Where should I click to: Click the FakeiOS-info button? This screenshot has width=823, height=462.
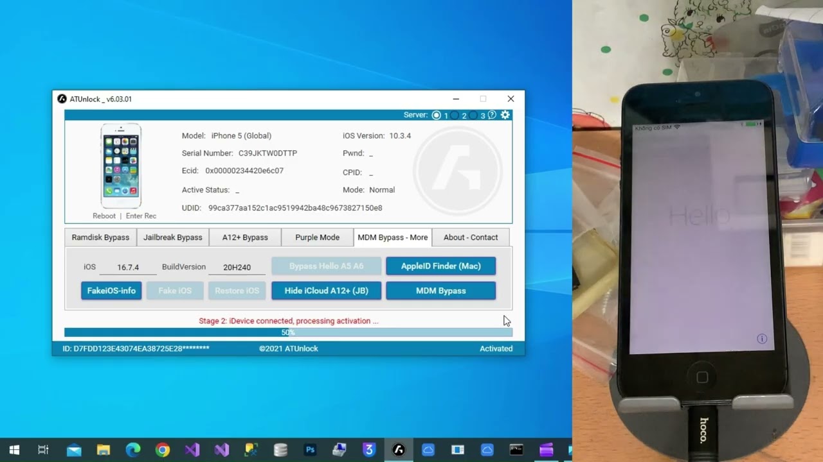[x=111, y=291]
